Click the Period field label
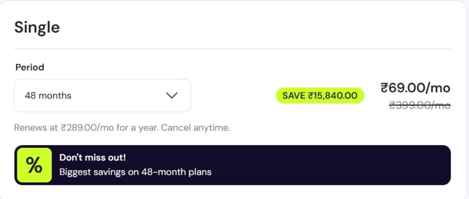469x199 pixels. pos(30,67)
